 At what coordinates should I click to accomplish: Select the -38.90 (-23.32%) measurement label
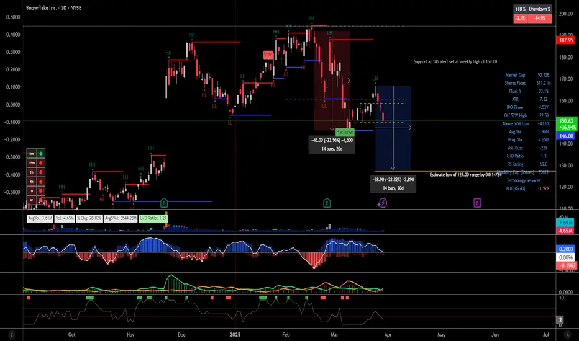(x=393, y=184)
